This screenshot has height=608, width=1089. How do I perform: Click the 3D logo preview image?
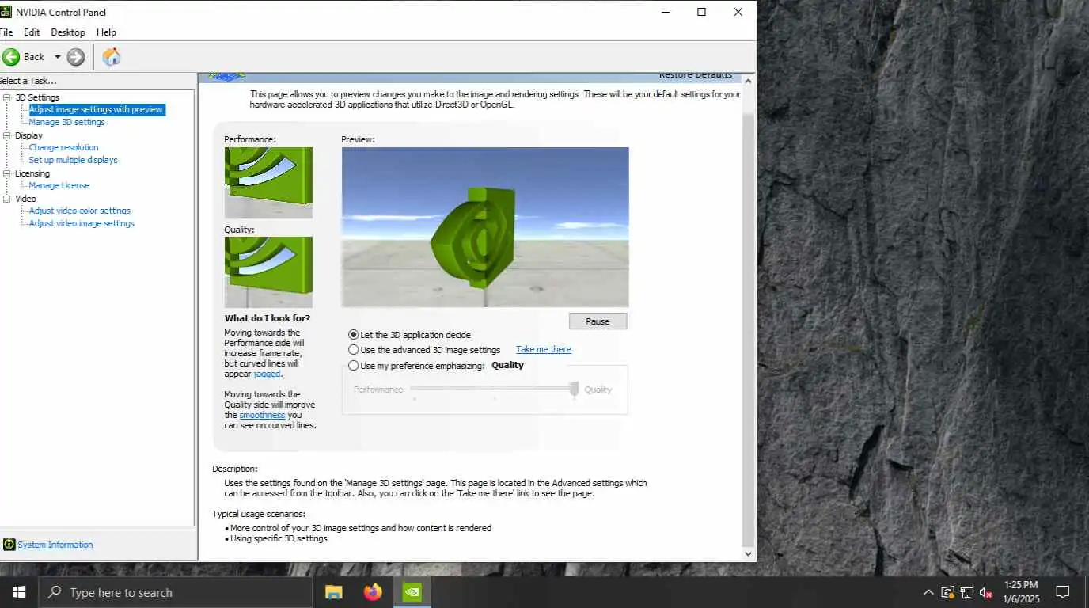coord(485,227)
